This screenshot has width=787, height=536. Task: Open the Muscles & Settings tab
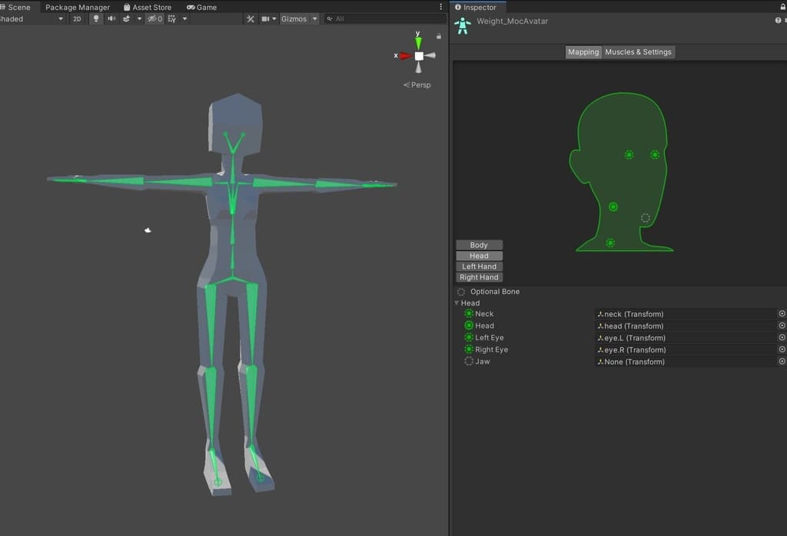coord(638,52)
